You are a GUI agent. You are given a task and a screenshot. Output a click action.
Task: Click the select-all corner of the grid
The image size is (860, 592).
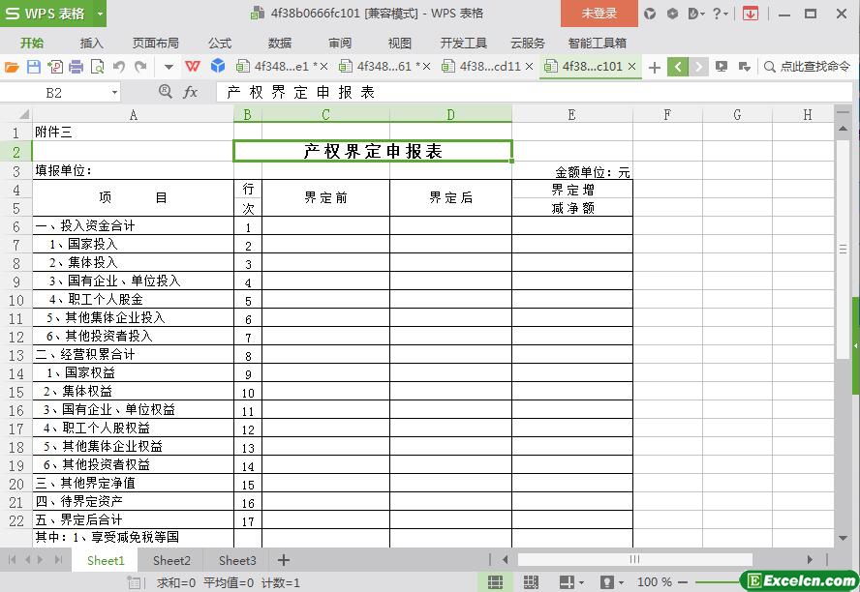coord(23,114)
